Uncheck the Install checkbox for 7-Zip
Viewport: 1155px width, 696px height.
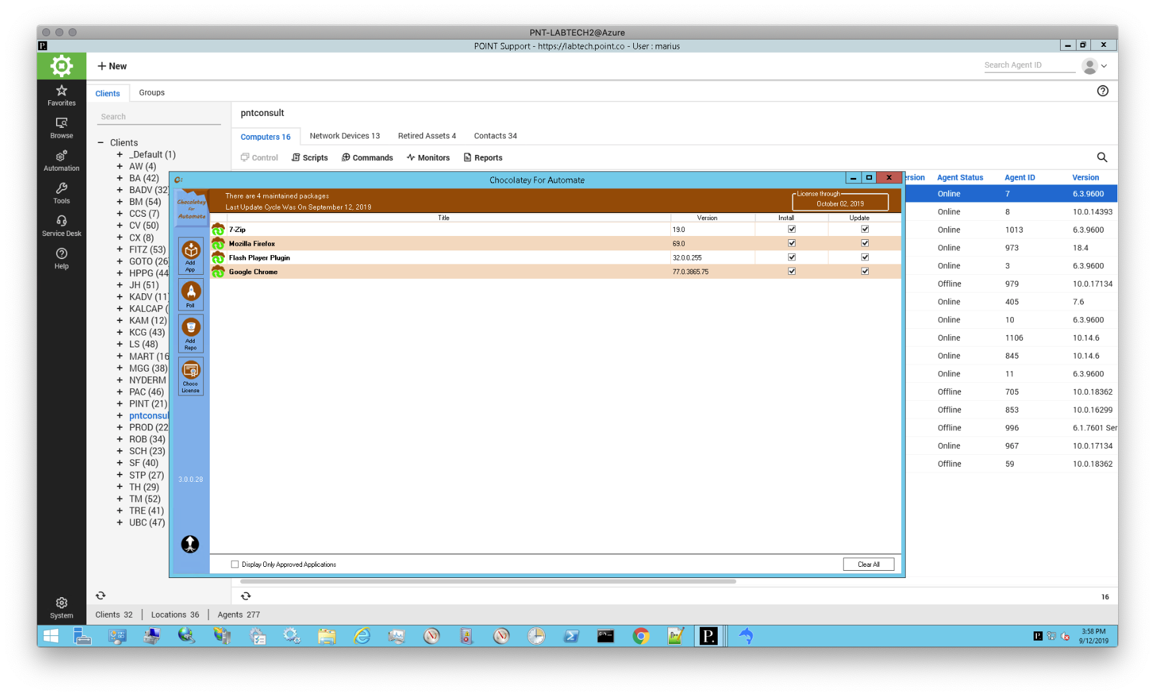[x=792, y=229]
